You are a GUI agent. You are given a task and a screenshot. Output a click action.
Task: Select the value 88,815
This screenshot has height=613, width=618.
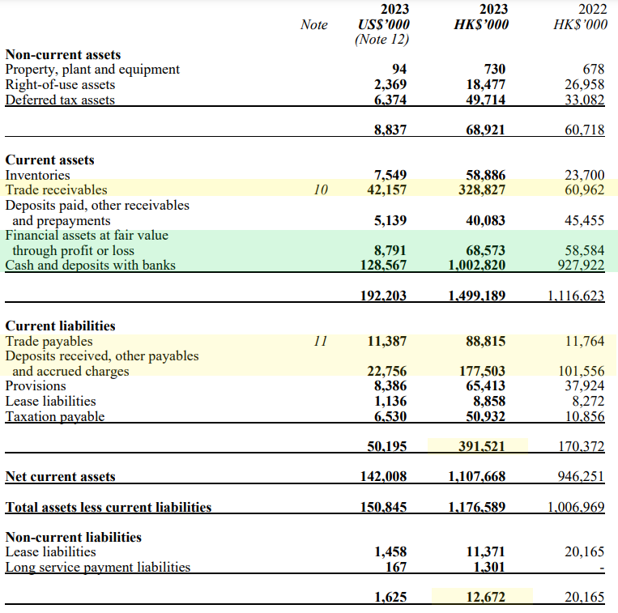pyautogui.click(x=486, y=341)
